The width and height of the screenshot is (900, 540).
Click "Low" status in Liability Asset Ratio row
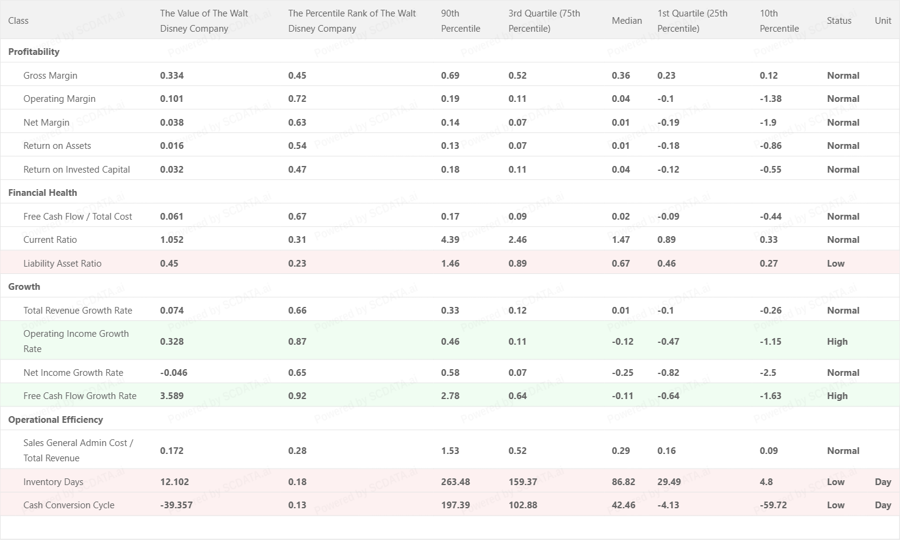point(836,264)
